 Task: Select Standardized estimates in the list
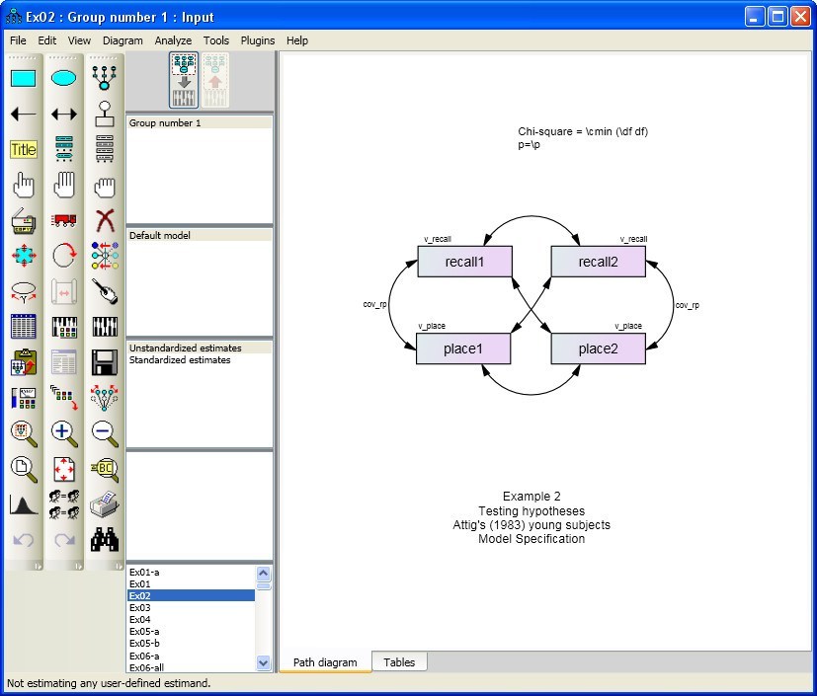coord(180,360)
